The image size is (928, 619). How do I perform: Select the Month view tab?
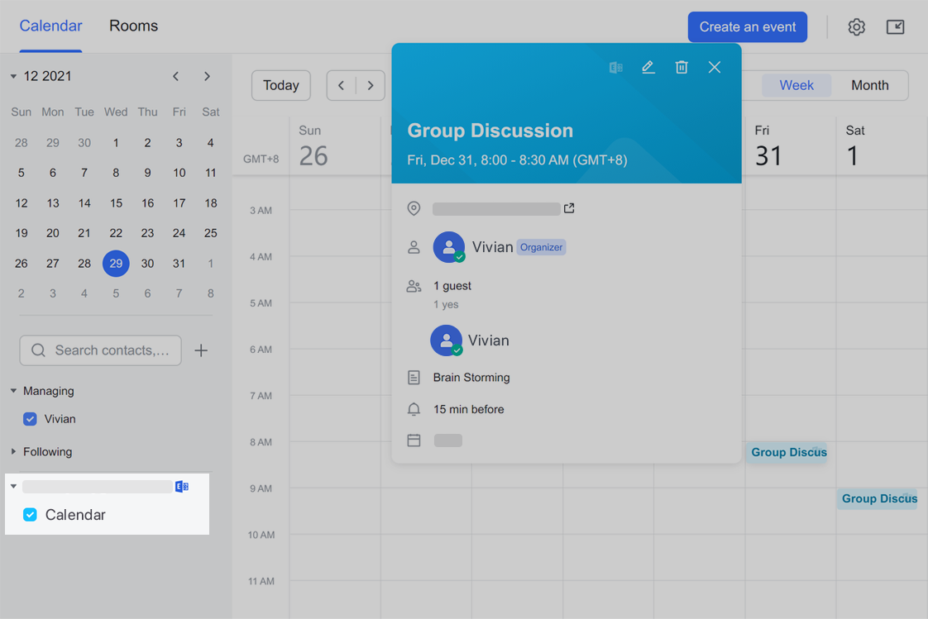[x=869, y=84]
